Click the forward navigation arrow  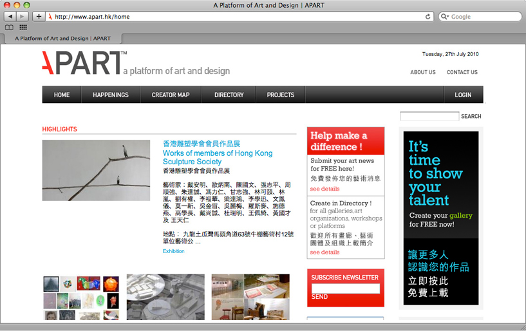pyautogui.click(x=22, y=17)
